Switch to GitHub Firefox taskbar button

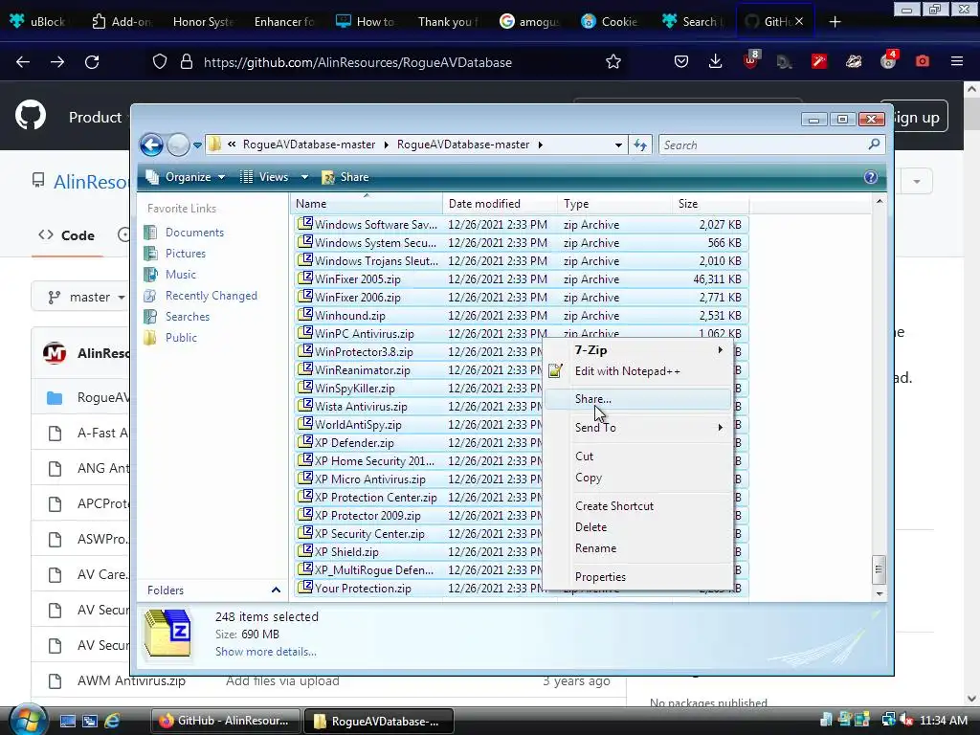[x=226, y=721]
